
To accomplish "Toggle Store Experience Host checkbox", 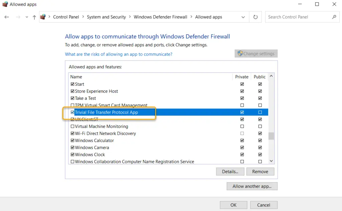I will tap(72, 91).
